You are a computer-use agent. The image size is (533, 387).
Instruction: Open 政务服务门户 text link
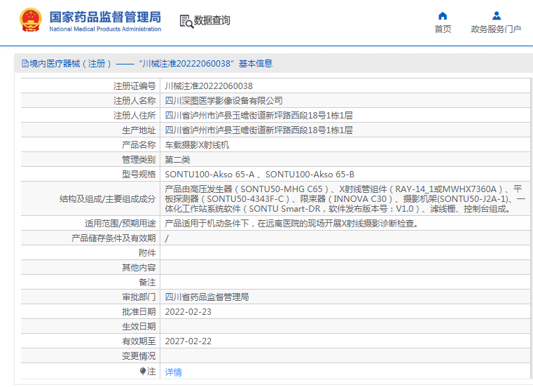[496, 29]
